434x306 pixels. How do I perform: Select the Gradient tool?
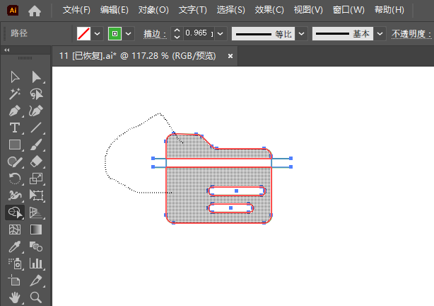(x=36, y=229)
